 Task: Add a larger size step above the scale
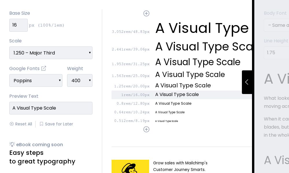click(146, 13)
